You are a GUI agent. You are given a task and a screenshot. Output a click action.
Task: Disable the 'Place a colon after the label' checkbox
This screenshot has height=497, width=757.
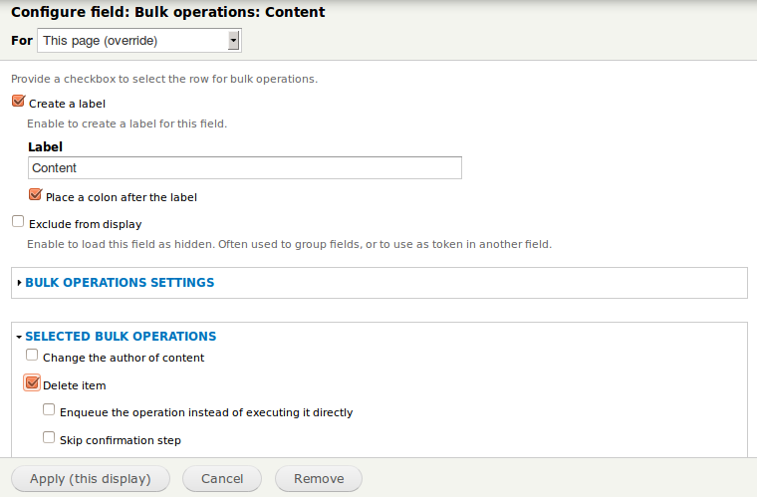click(x=36, y=195)
